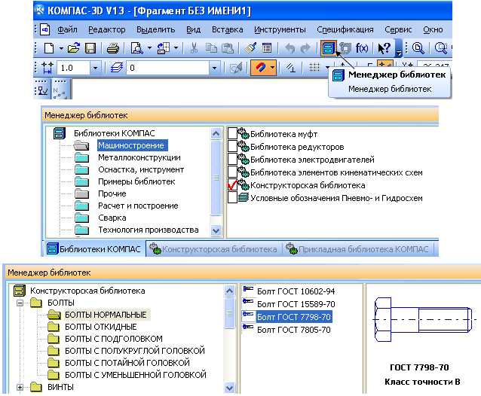Click library tree scroll-down arrow

216,230
